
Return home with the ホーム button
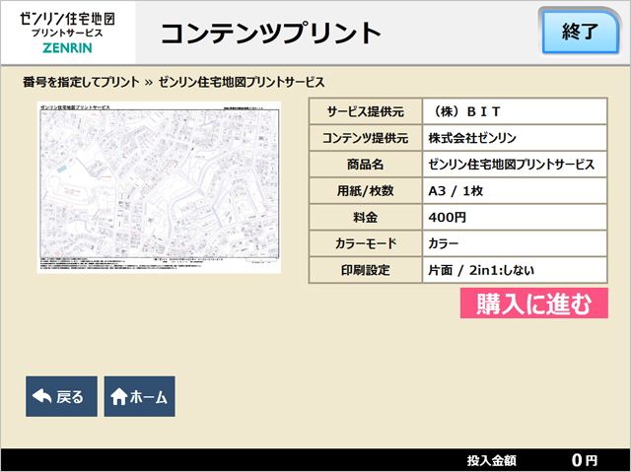(140, 396)
